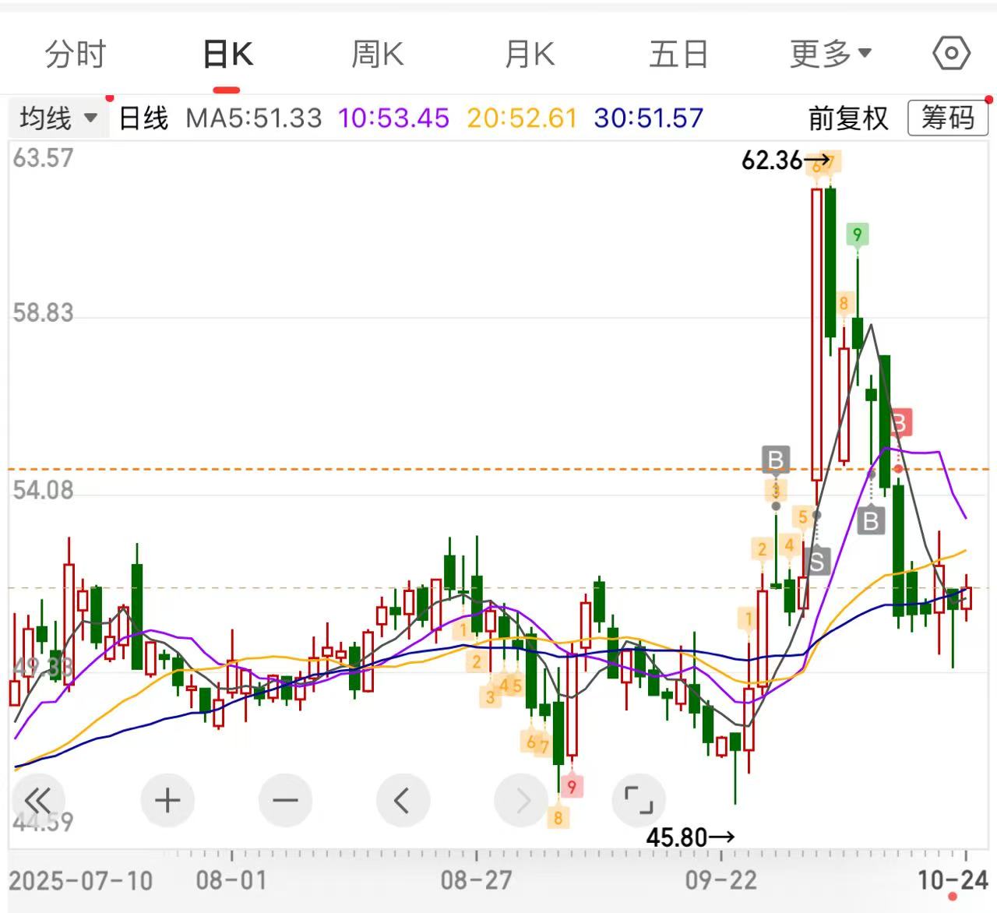
Task: Open the hexagon chart settings icon
Action: (x=951, y=54)
